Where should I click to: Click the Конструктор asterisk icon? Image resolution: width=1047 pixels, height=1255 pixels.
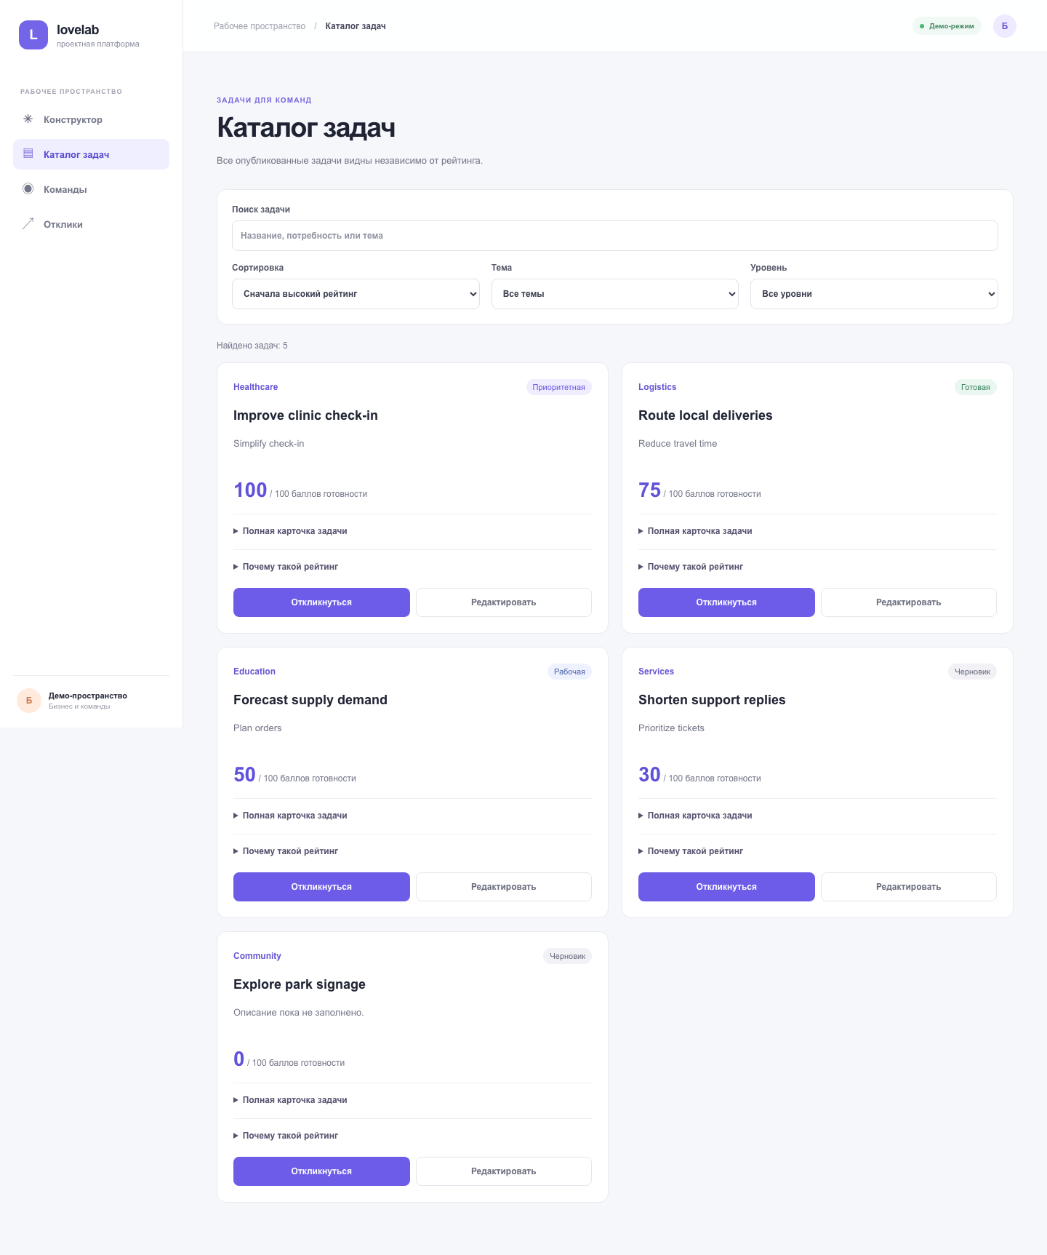[x=28, y=119]
